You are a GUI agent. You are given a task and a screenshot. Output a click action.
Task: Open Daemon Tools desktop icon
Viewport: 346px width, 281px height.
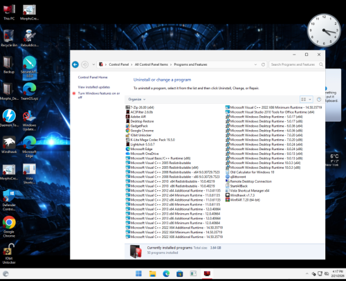(x=9, y=118)
